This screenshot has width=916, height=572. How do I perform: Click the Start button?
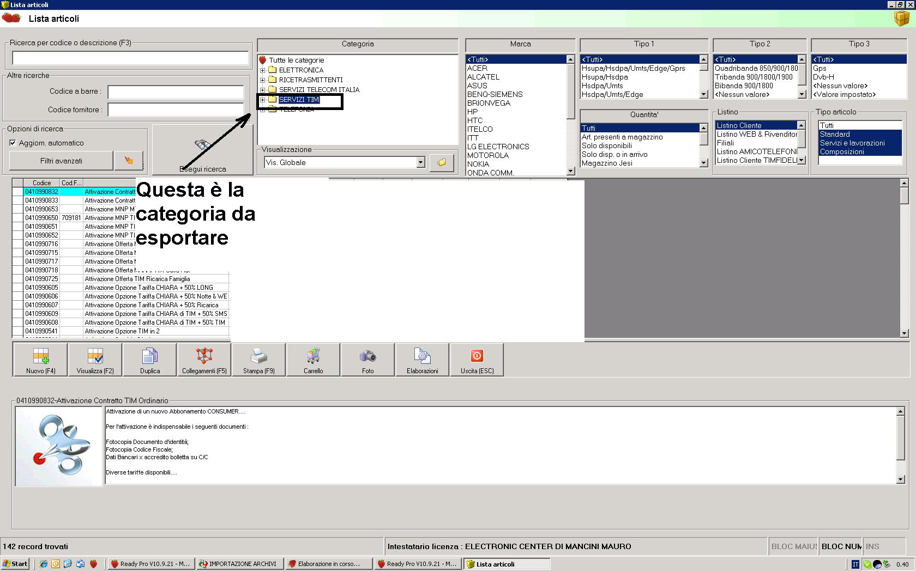pos(15,564)
